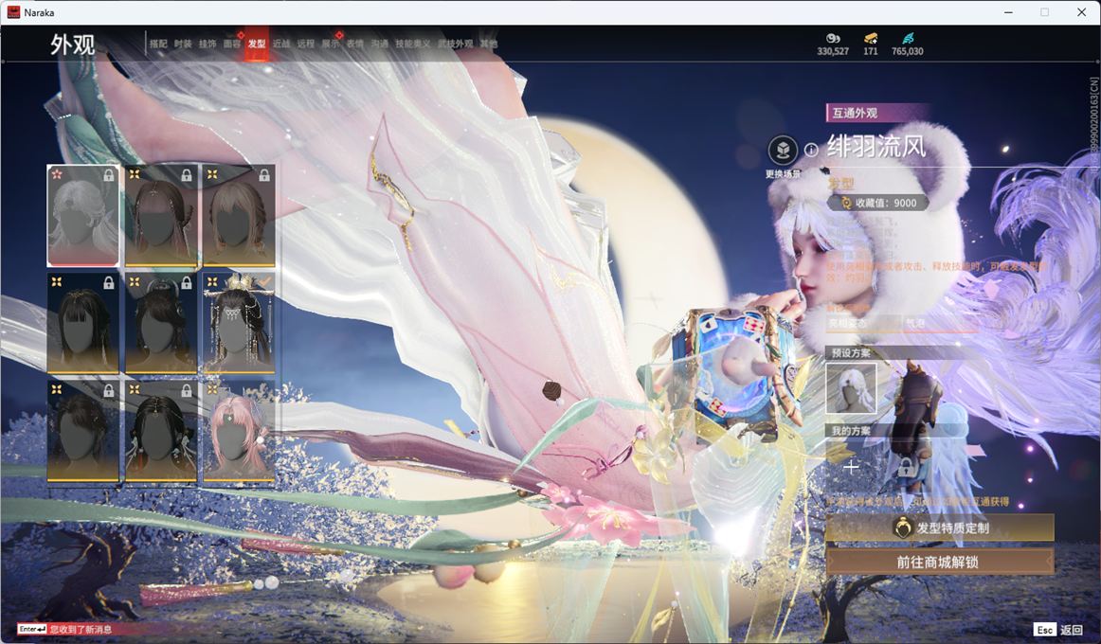Screen dimensions: 1101x644
Task: Select the gold-crowned hairstyle with check mark
Action: point(239,323)
